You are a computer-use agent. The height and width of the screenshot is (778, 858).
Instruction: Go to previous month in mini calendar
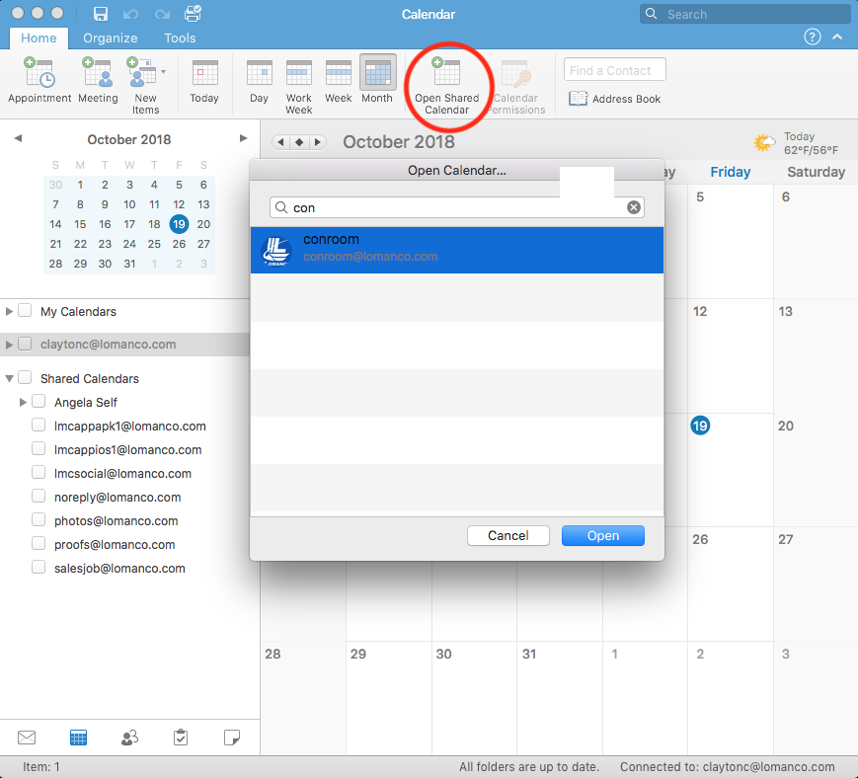[x=18, y=138]
